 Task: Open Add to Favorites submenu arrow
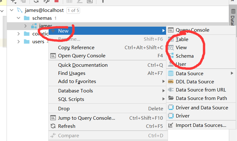tap(164, 81)
